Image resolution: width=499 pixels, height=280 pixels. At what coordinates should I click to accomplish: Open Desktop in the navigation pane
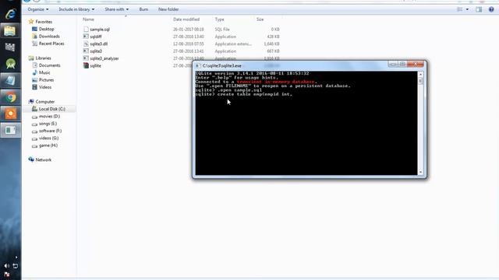tap(43, 29)
